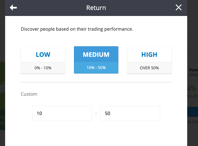
Task: Click the 0% - 10% range label
Action: pyautogui.click(x=43, y=68)
